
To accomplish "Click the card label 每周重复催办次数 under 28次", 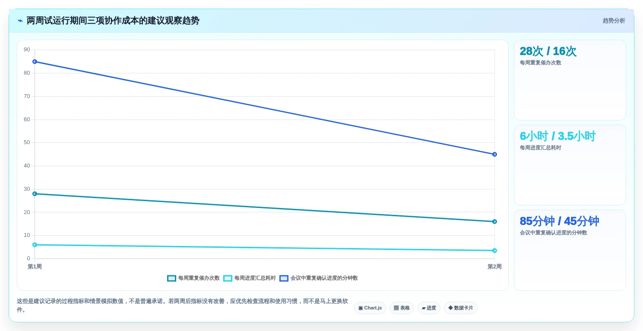I will coord(541,63).
